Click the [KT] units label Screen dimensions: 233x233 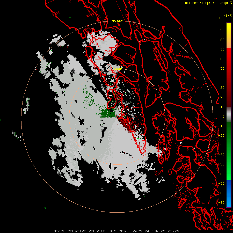(221, 18)
